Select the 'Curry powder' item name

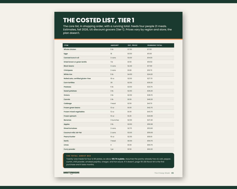point(69,149)
